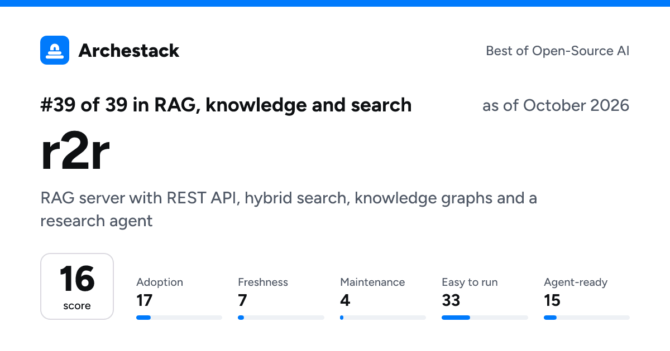
Task: Click the overall score box showing 16
Action: [x=77, y=286]
